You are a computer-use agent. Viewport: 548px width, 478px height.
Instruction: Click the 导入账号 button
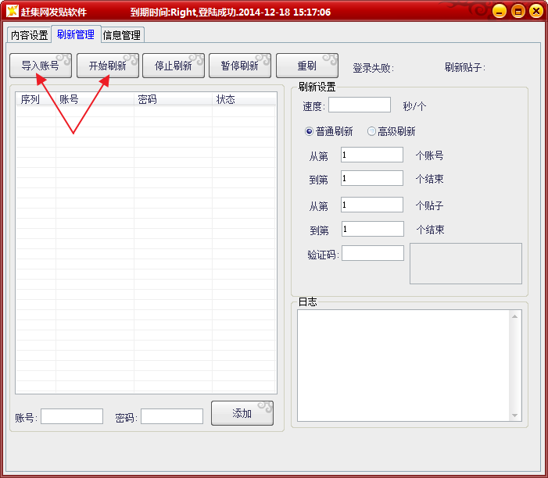pos(41,66)
